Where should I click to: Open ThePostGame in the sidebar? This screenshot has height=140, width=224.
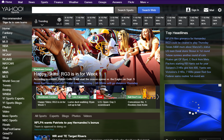[x=11, y=129]
